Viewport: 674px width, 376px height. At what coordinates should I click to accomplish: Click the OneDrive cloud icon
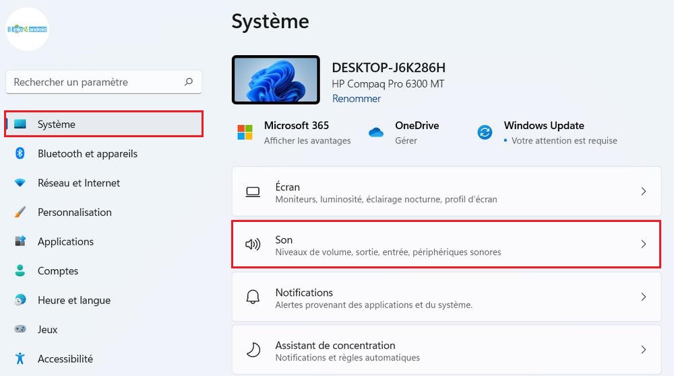375,133
